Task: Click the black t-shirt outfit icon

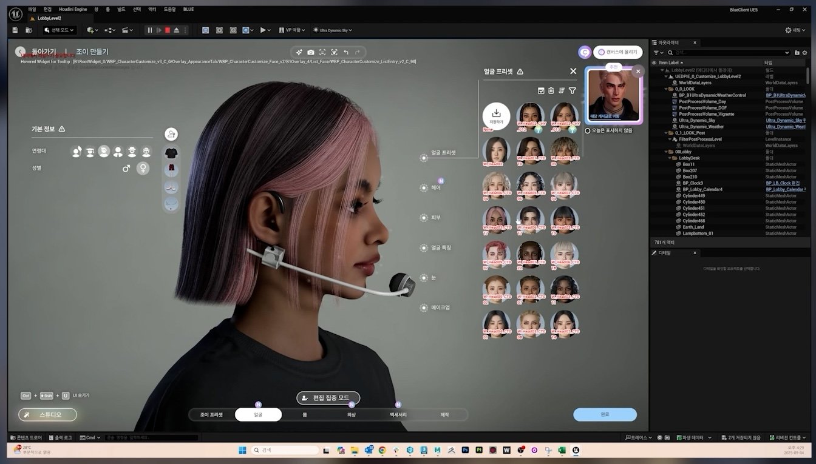Action: (x=171, y=153)
